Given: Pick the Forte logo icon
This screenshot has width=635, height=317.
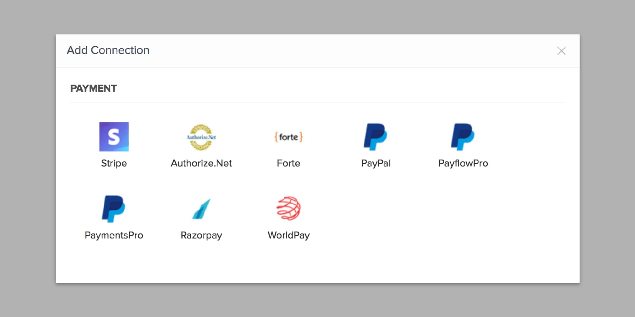Looking at the screenshot, I should coord(289,137).
